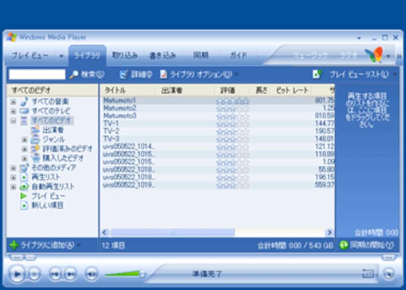This screenshot has width=406, height=290.
Task: Select the uvs050522_1014 video
Action: [x=129, y=147]
